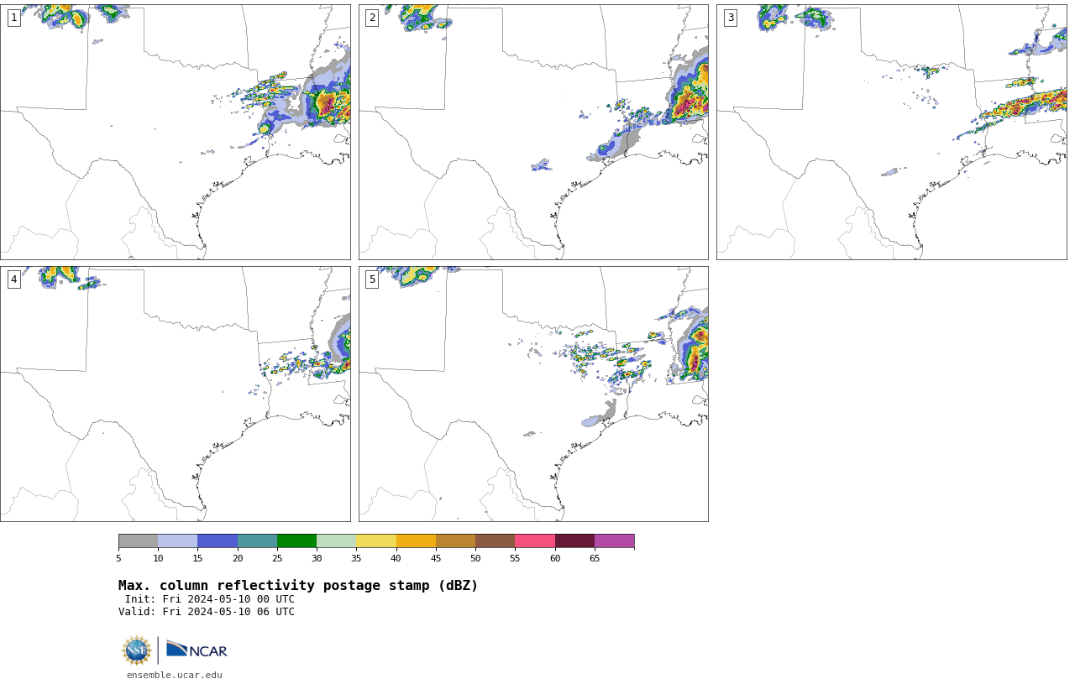Click the brown 50-55 dBZ swatch
Viewport: 1075px width, 684px height.
pos(496,540)
